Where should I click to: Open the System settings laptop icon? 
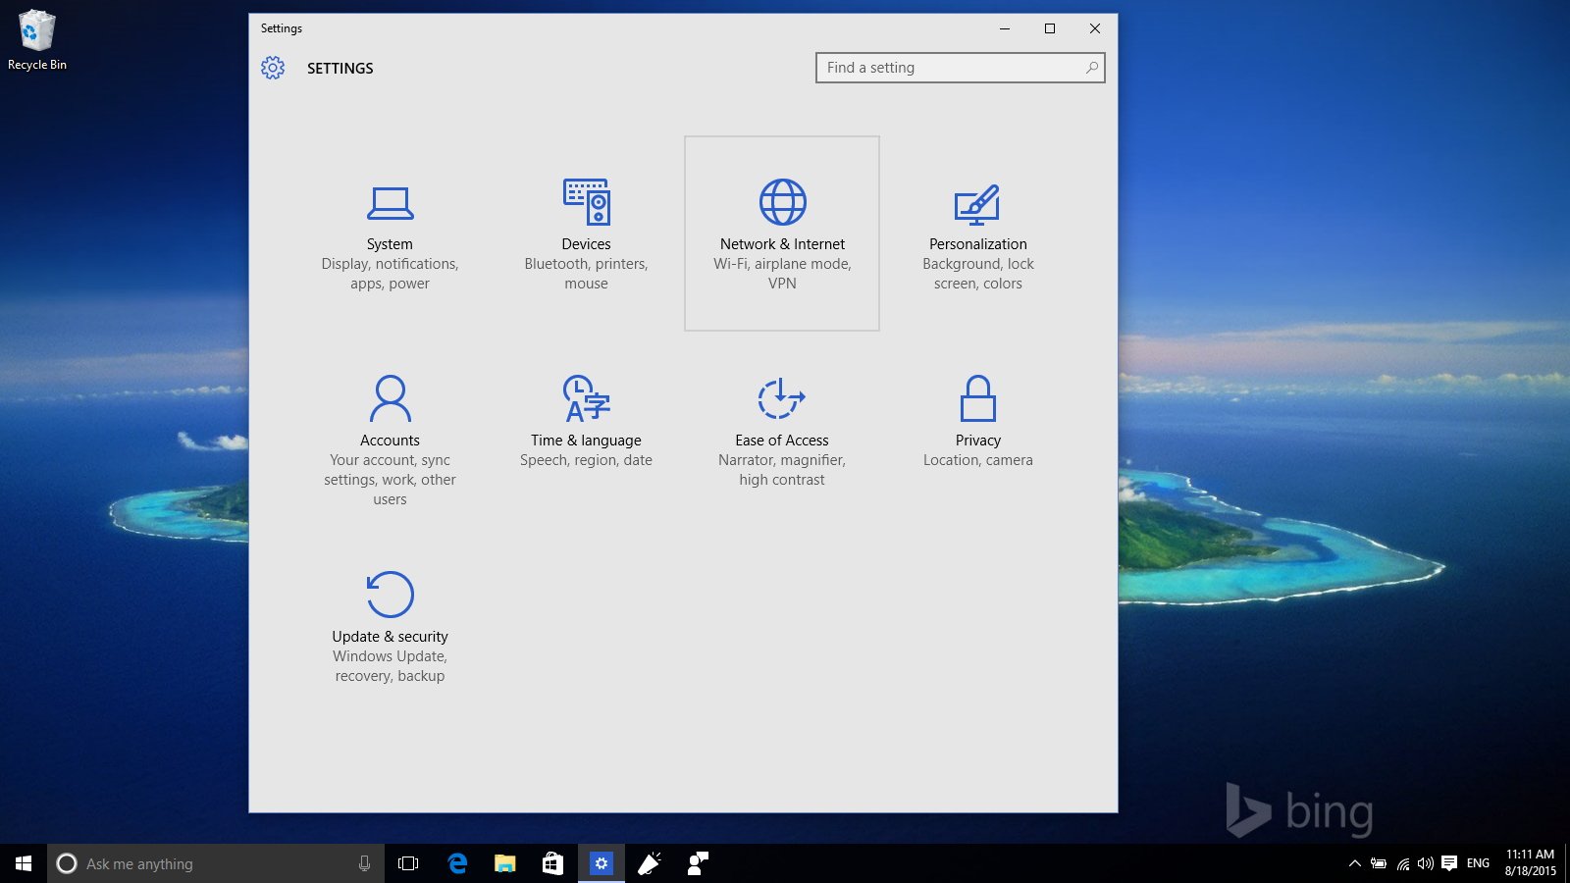(390, 203)
